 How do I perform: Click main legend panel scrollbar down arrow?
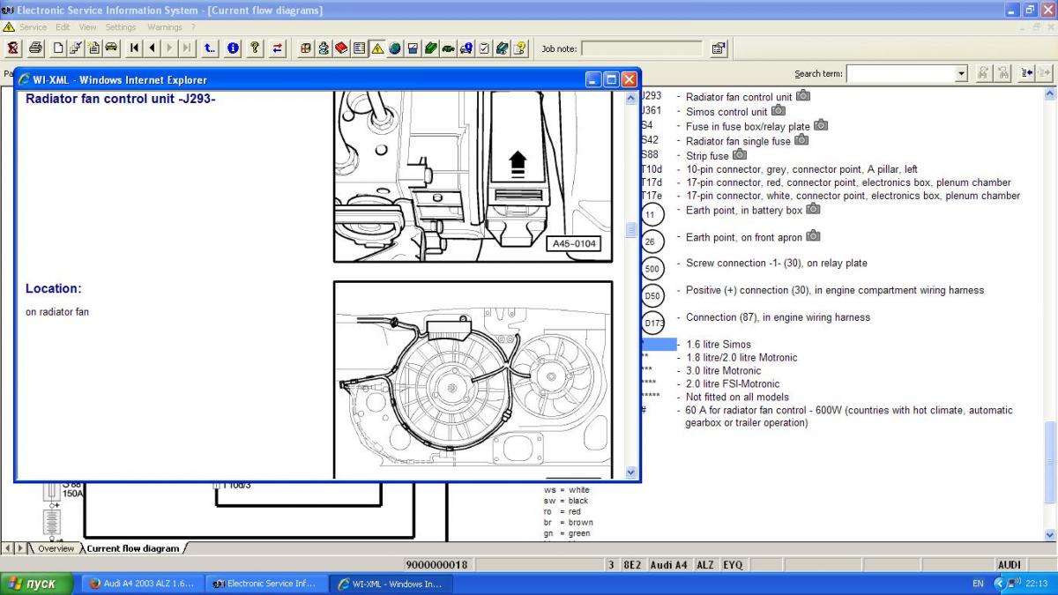(x=1050, y=534)
